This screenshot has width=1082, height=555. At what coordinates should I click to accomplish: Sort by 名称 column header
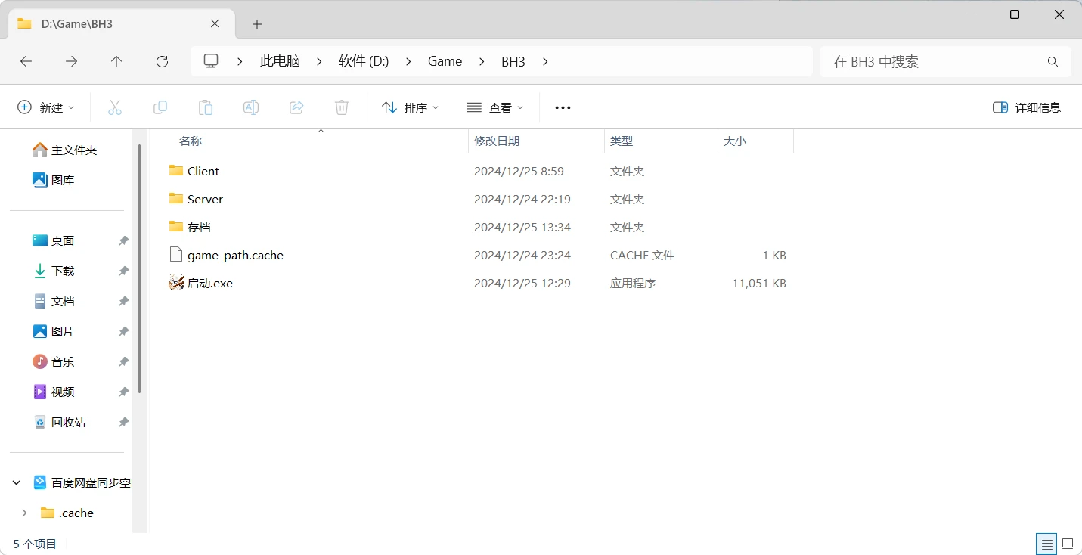pos(191,141)
